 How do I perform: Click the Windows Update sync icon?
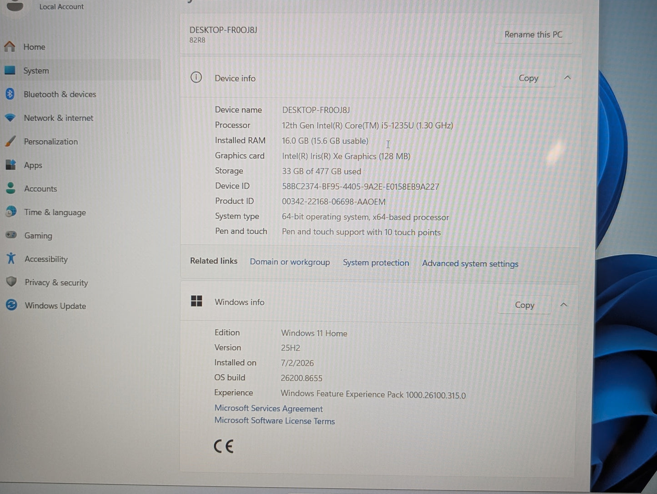click(12, 305)
